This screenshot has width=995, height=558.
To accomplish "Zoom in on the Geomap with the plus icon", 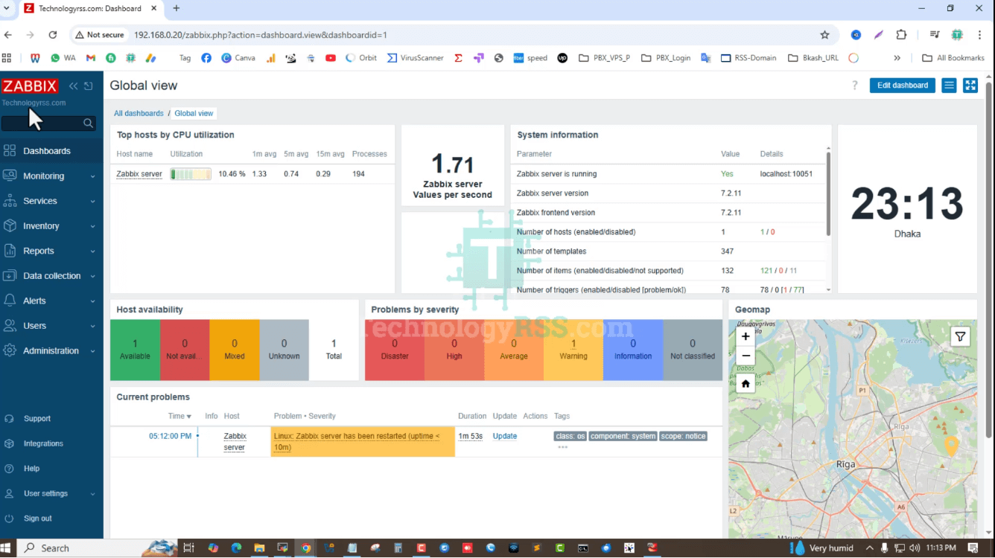I will coord(745,336).
